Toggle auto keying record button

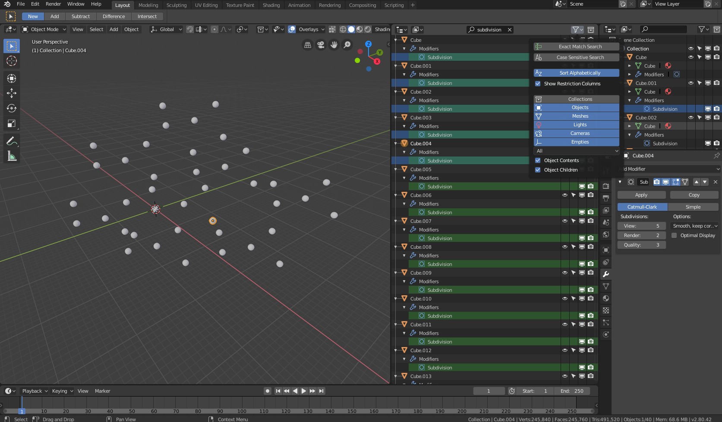[x=268, y=391]
